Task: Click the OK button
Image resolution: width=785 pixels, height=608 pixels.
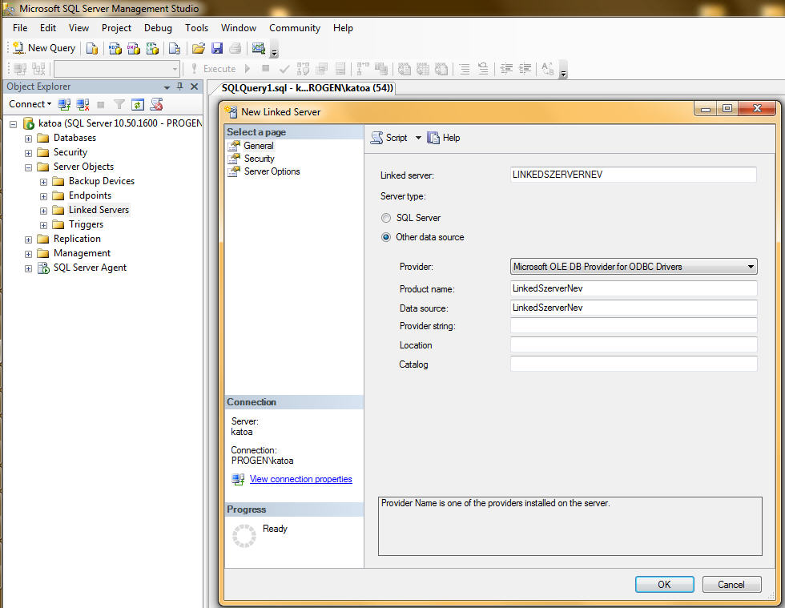Action: (x=664, y=585)
